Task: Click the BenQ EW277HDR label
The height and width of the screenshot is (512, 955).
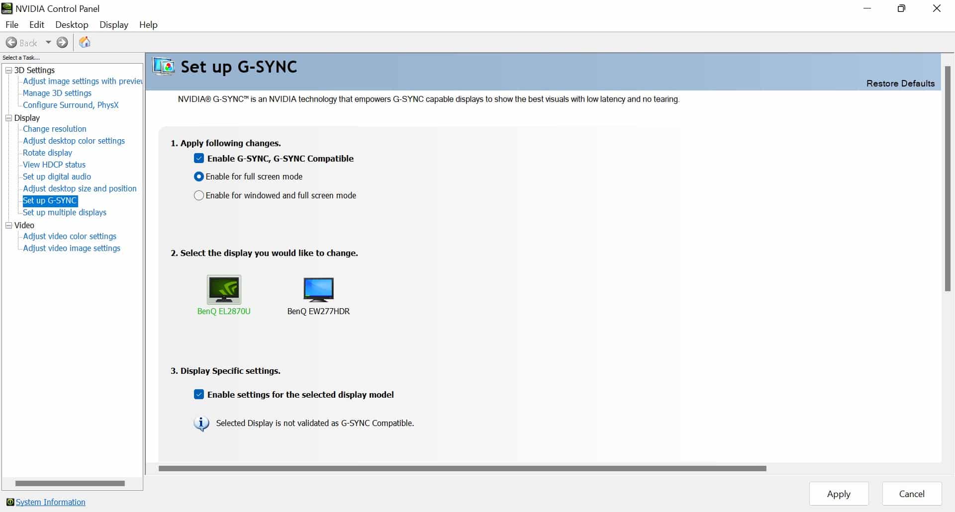Action: point(318,311)
